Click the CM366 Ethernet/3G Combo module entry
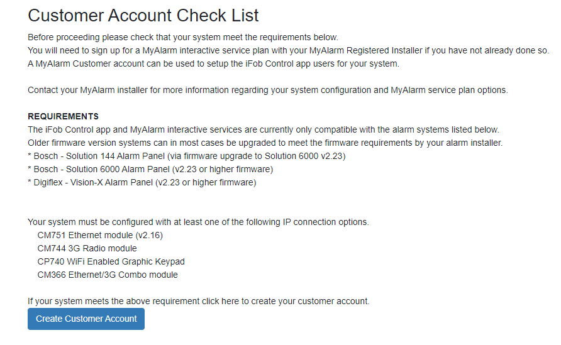 coord(108,275)
